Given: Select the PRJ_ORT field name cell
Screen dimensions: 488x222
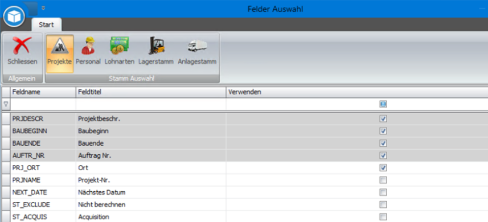Looking at the screenshot, I should pos(43,168).
